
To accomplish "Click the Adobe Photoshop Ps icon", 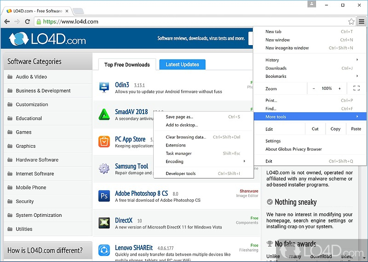I will coord(104,196).
